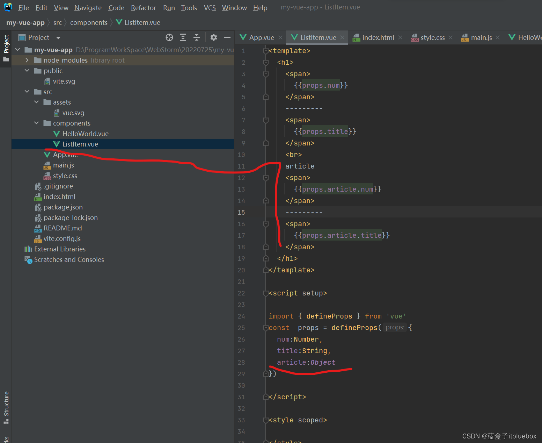This screenshot has width=542, height=443.
Task: Hide the Project panel with minus icon
Action: point(227,37)
